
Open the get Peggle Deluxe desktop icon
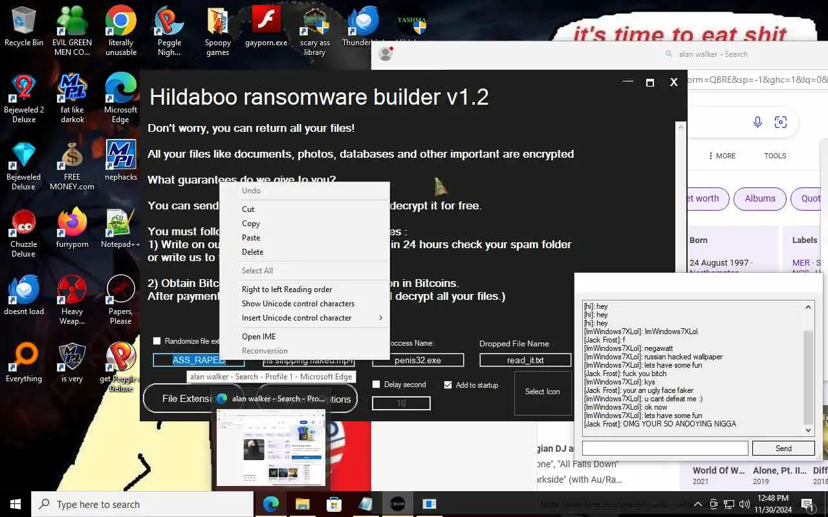pos(121,367)
